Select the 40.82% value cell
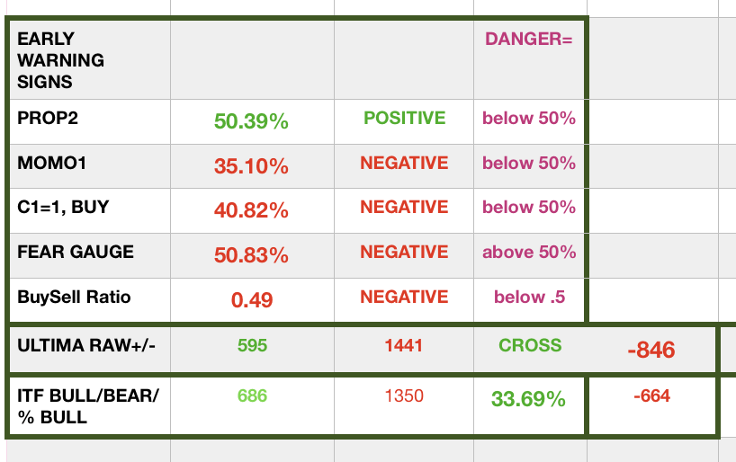The width and height of the screenshot is (736, 462). click(x=251, y=210)
